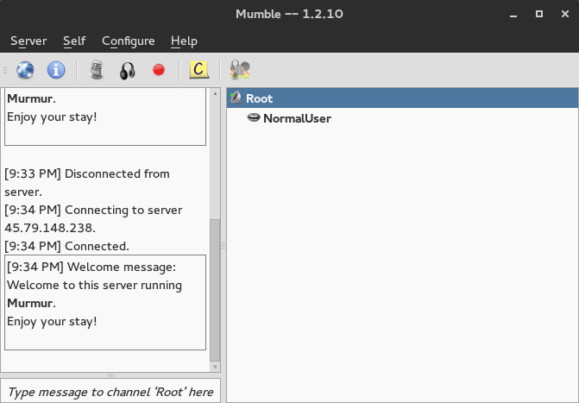
Task: Open the Configure menu
Action: tap(128, 41)
